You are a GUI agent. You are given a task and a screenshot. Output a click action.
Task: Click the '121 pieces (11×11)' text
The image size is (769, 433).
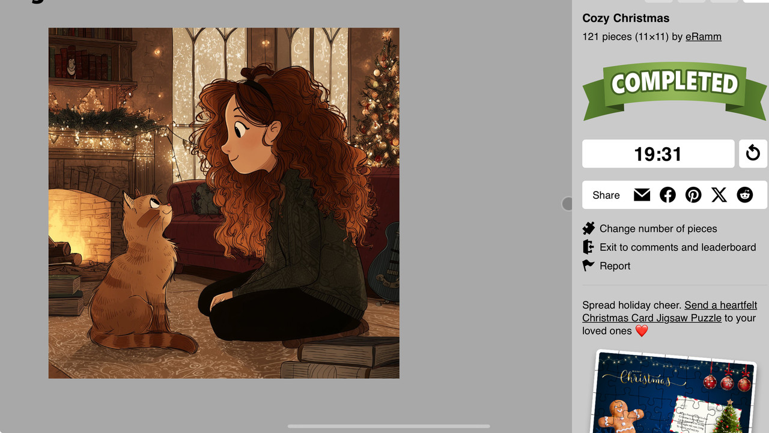(x=625, y=37)
